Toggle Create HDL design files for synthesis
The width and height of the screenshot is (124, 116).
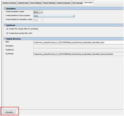pyautogui.click(x=7, y=29)
